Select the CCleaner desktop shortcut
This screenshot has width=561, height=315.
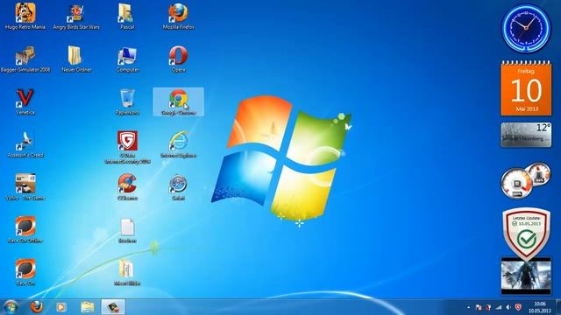click(x=127, y=187)
